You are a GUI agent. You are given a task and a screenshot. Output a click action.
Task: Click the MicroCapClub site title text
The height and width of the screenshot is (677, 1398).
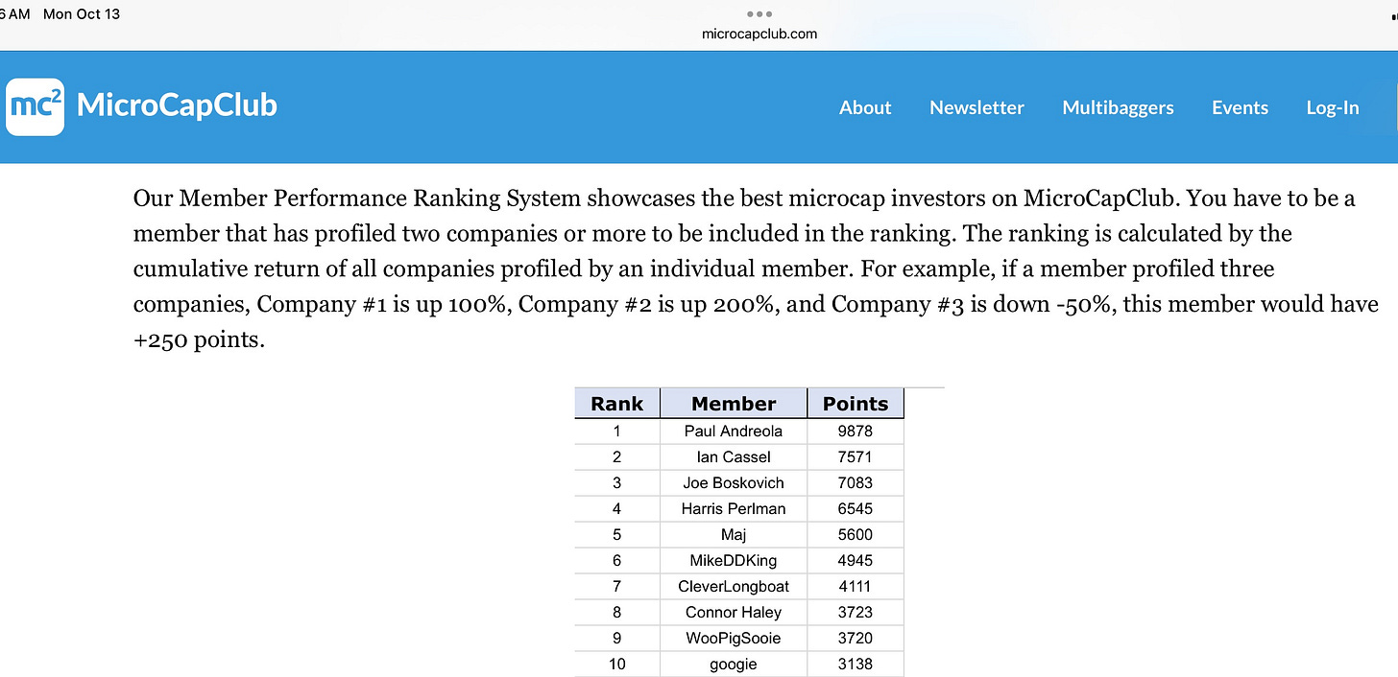pos(177,105)
